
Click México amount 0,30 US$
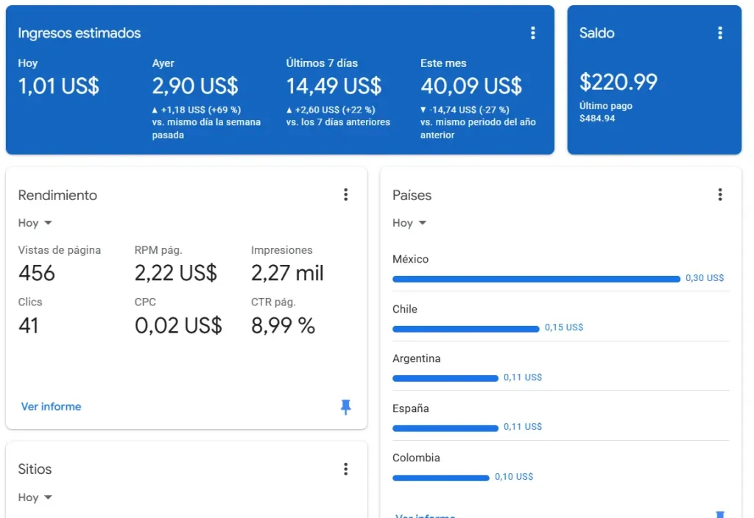click(x=705, y=277)
